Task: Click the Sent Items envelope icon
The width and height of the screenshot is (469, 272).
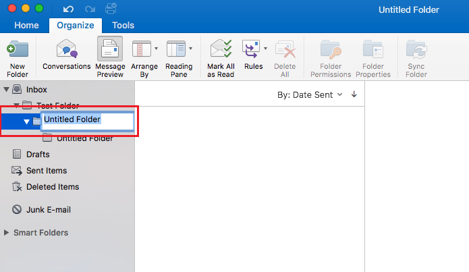Action: [x=17, y=171]
